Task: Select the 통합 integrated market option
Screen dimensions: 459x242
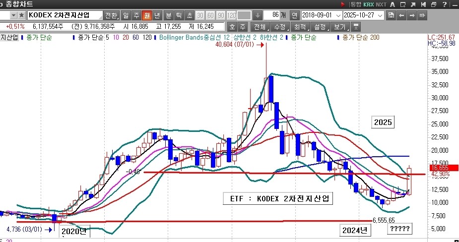Action: pyautogui.click(x=356, y=4)
